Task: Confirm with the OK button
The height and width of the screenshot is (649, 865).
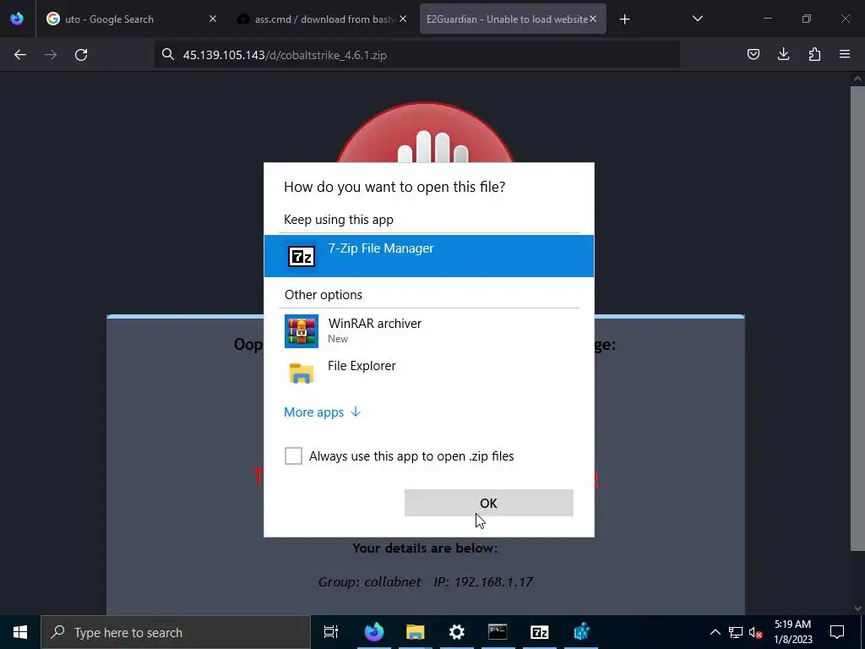Action: tap(489, 503)
